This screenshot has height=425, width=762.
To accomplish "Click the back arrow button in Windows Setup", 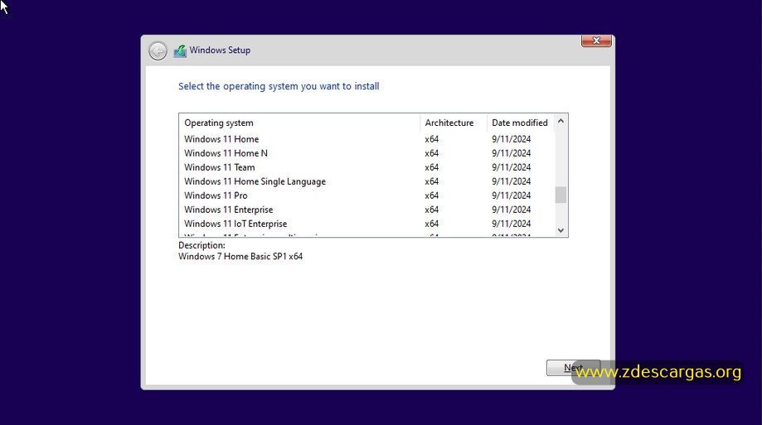I will pos(158,51).
